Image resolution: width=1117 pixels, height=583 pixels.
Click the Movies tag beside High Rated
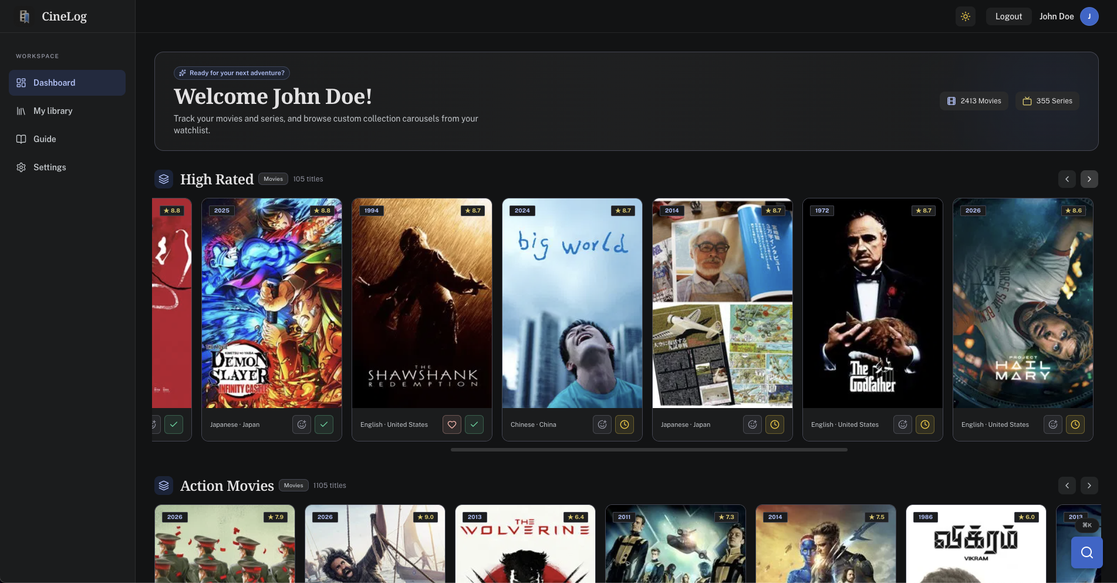coord(273,179)
